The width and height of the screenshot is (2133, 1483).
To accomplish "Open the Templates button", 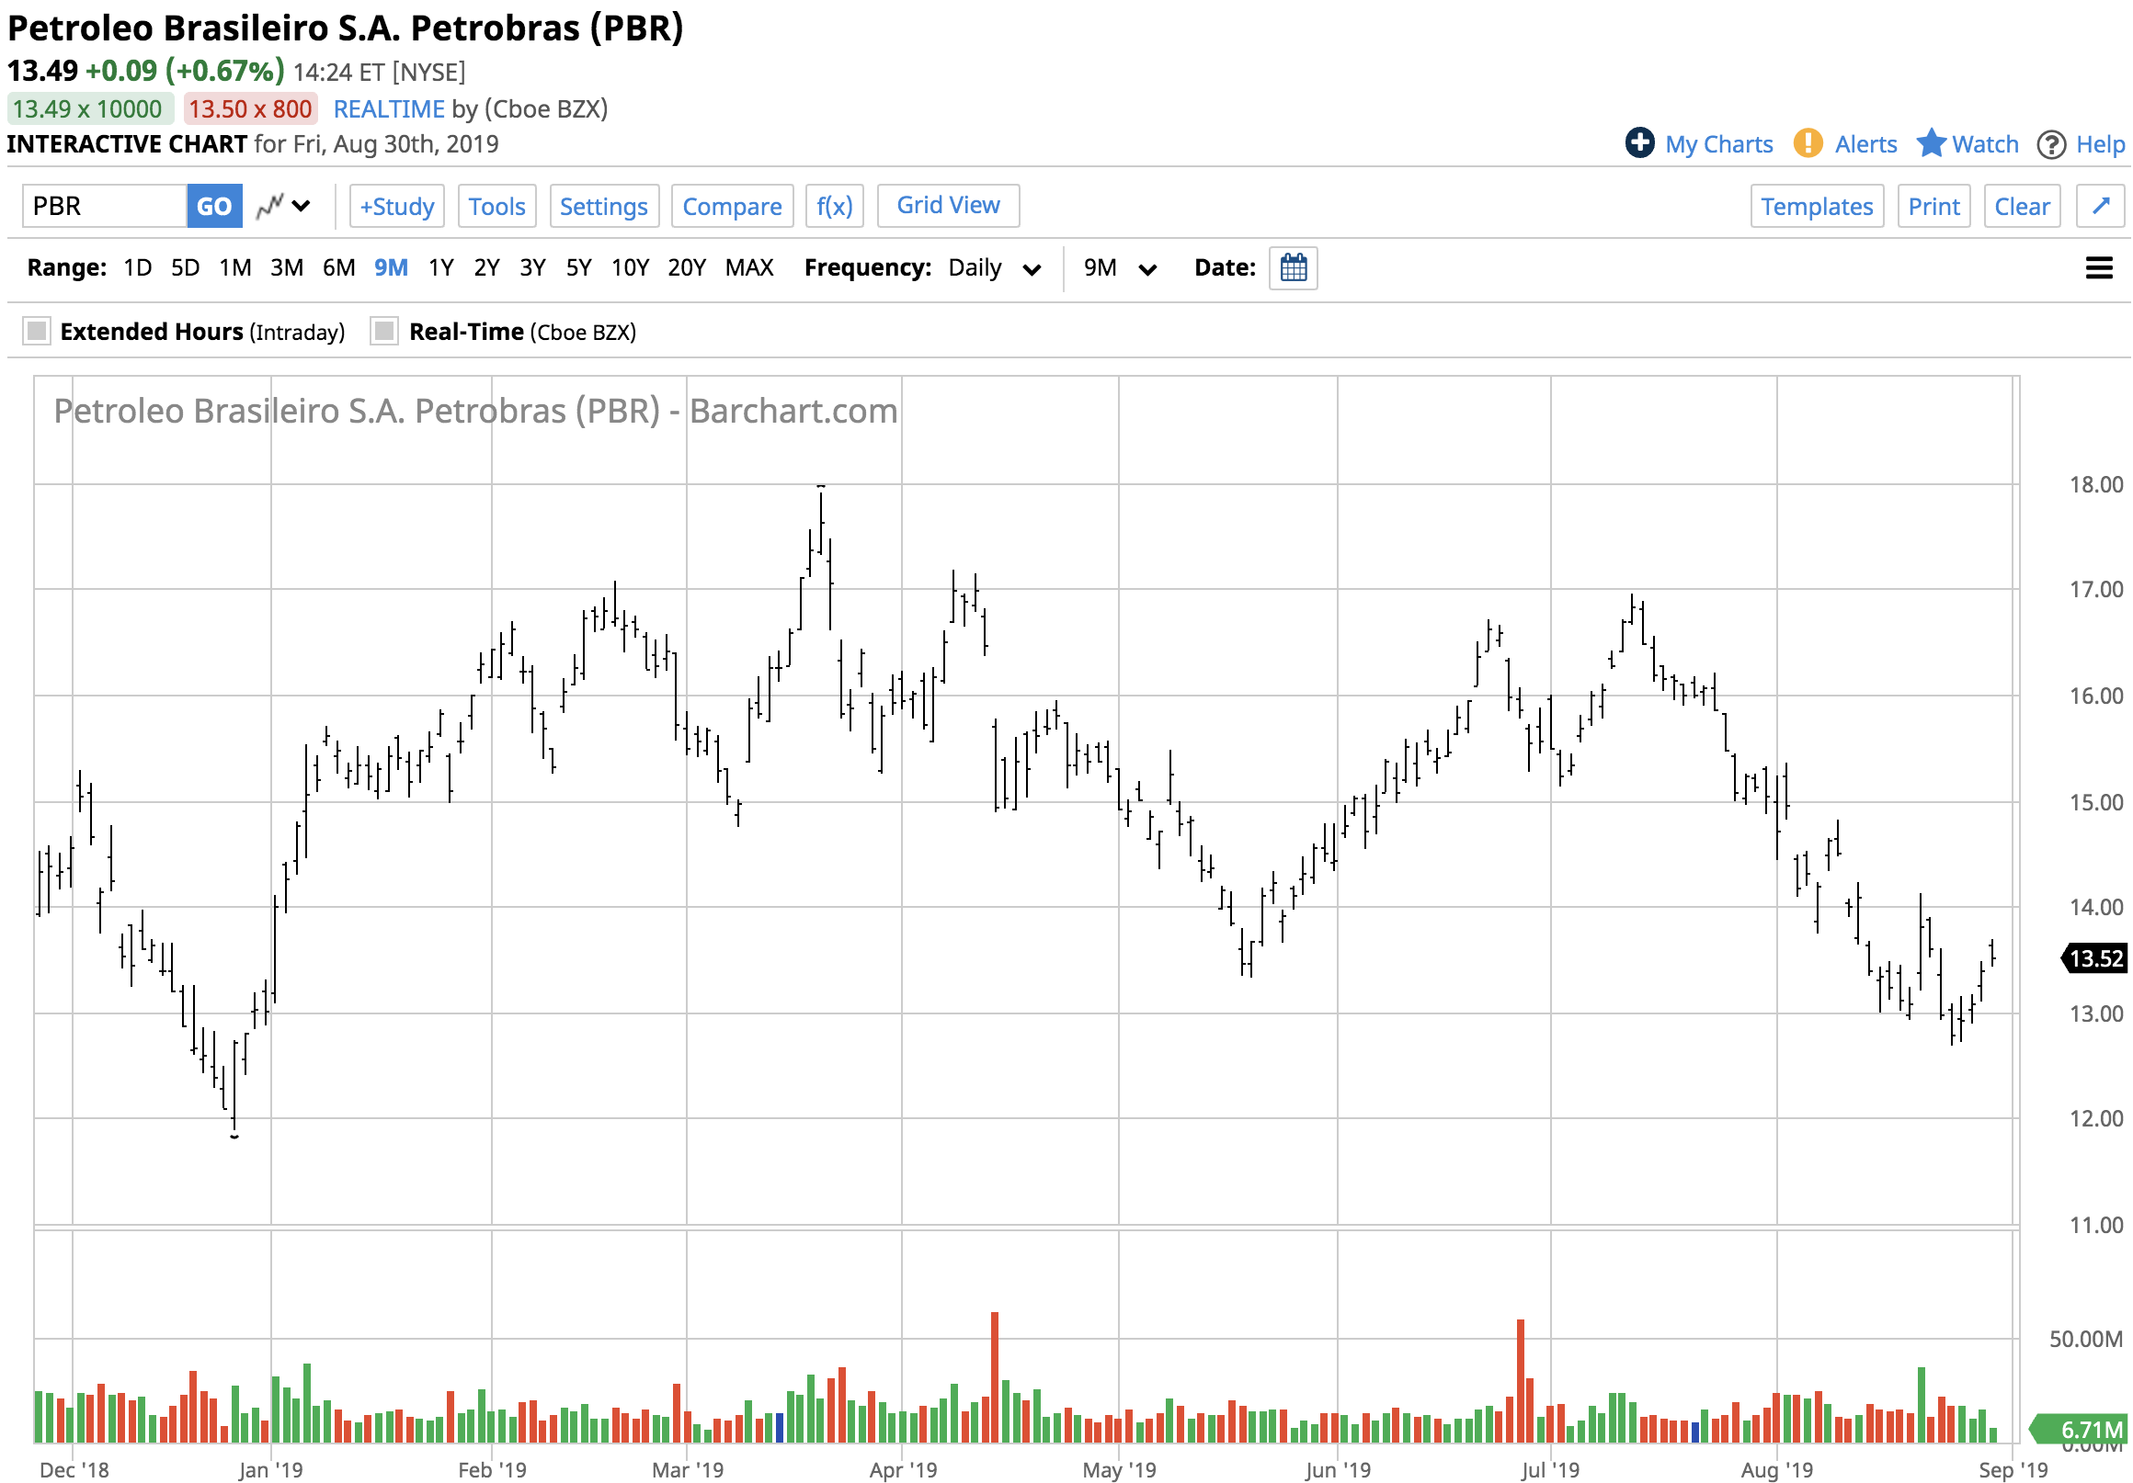I will [1816, 206].
